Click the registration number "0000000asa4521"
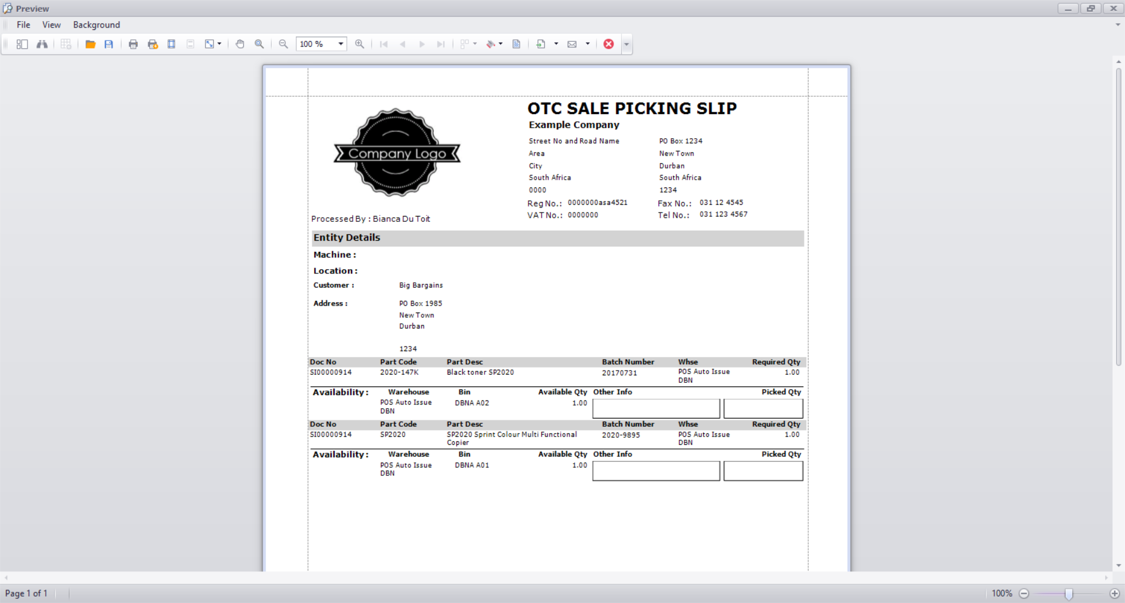Viewport: 1125px width, 603px height. click(598, 203)
